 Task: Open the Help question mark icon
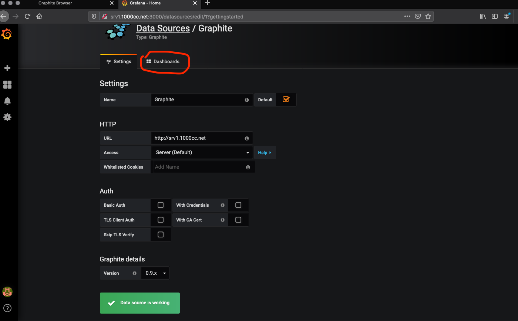coord(7,308)
